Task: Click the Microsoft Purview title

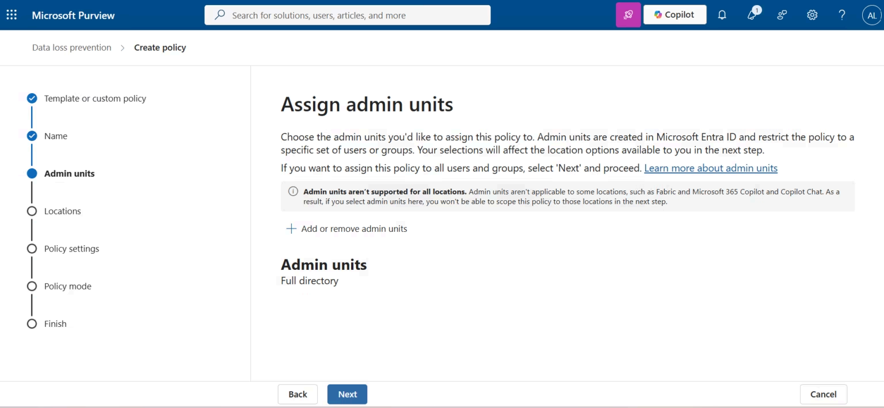Action: coord(73,15)
